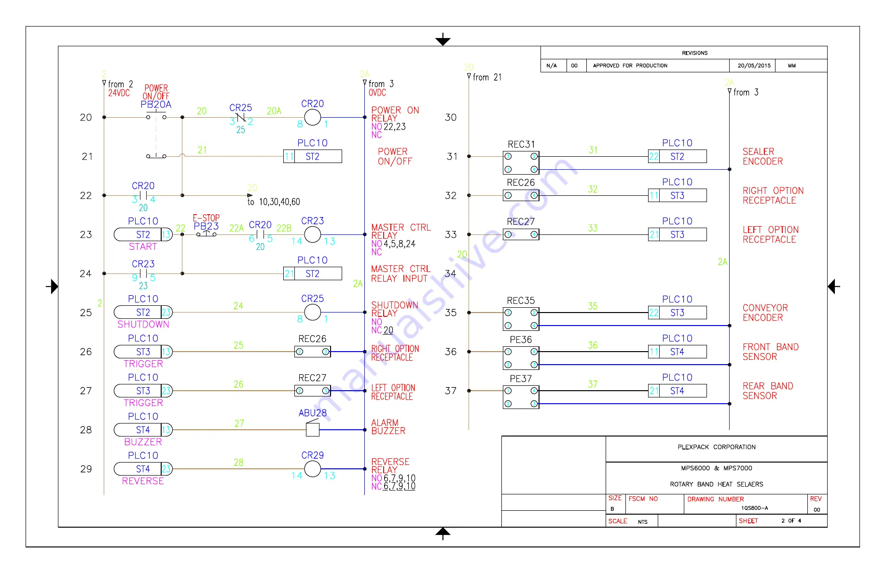Click the PLC10 ST2 input on line 24
The width and height of the screenshot is (886, 573).
312,273
